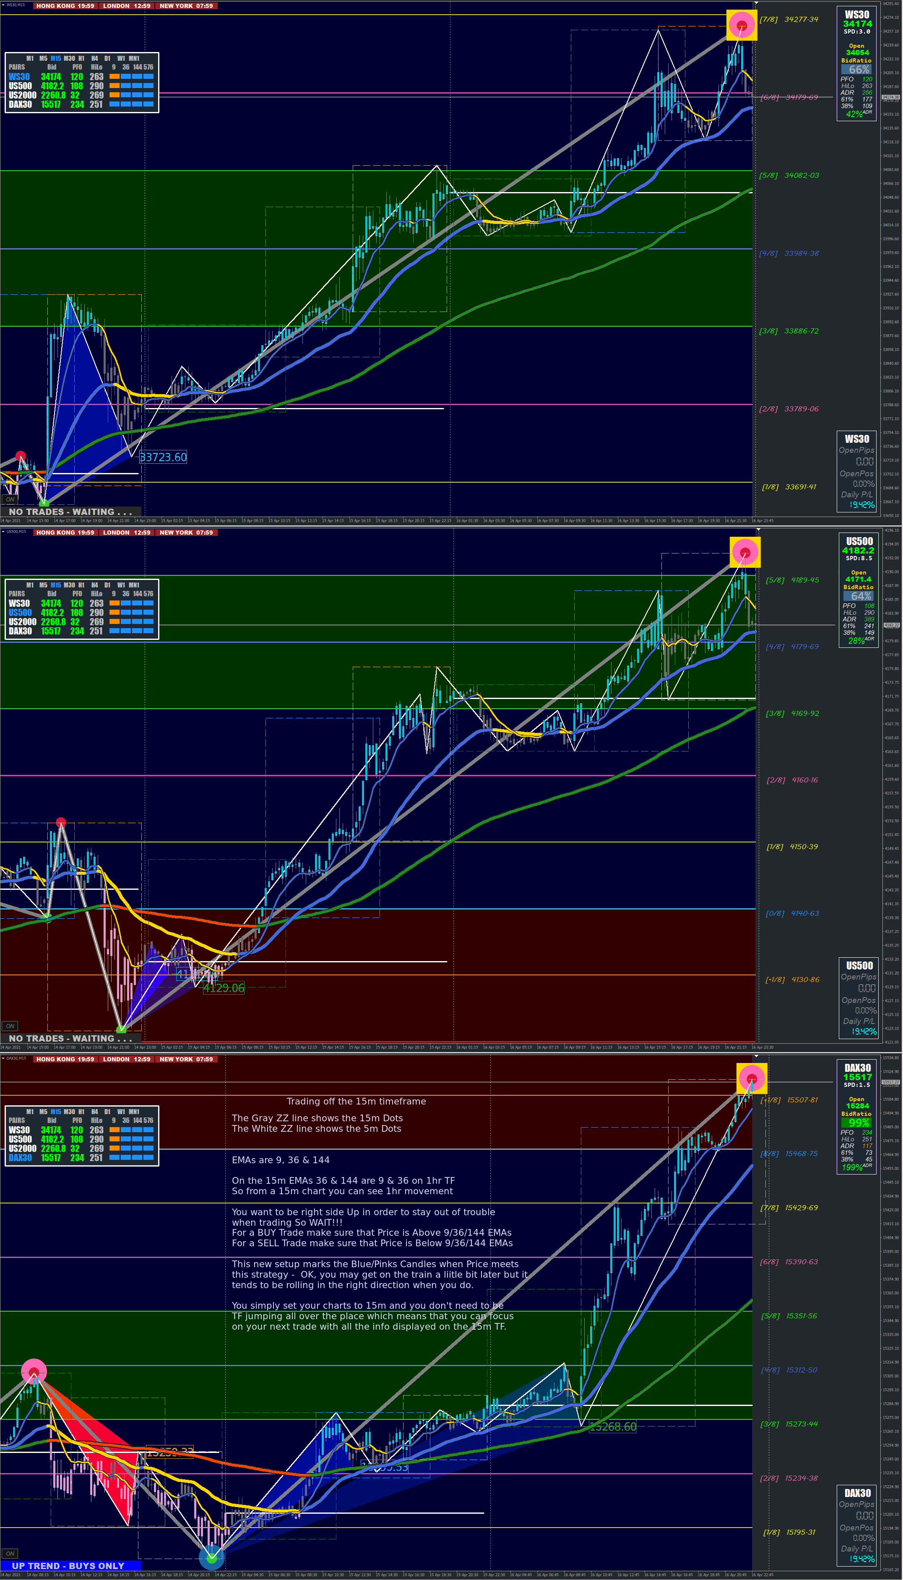Toggle the ON button in WS30 chart

10,499
